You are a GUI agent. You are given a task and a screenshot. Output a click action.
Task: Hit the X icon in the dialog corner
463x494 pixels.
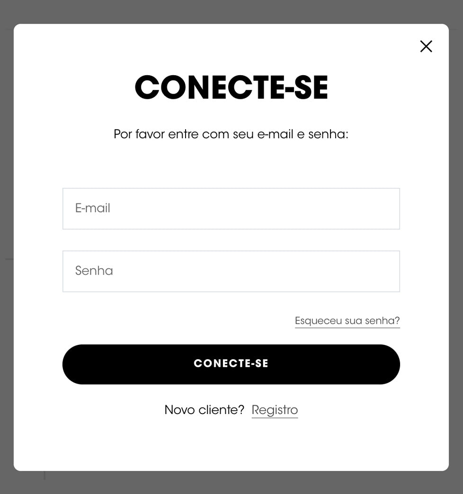[426, 46]
